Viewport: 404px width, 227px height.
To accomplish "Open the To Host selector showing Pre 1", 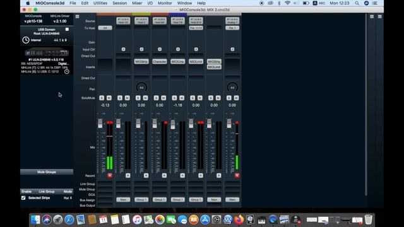I will [x=232, y=28].
